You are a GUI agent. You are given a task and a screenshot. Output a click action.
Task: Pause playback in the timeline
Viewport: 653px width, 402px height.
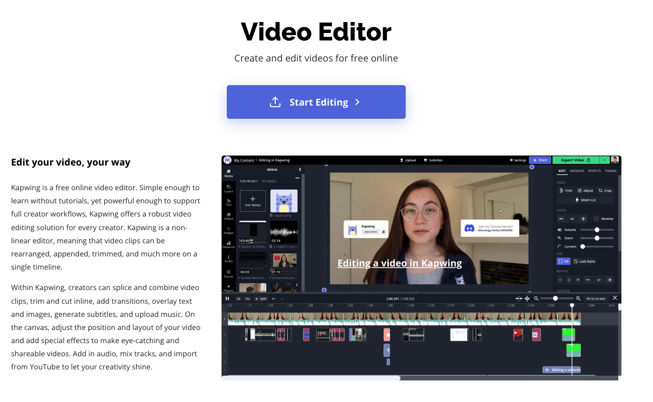227,298
